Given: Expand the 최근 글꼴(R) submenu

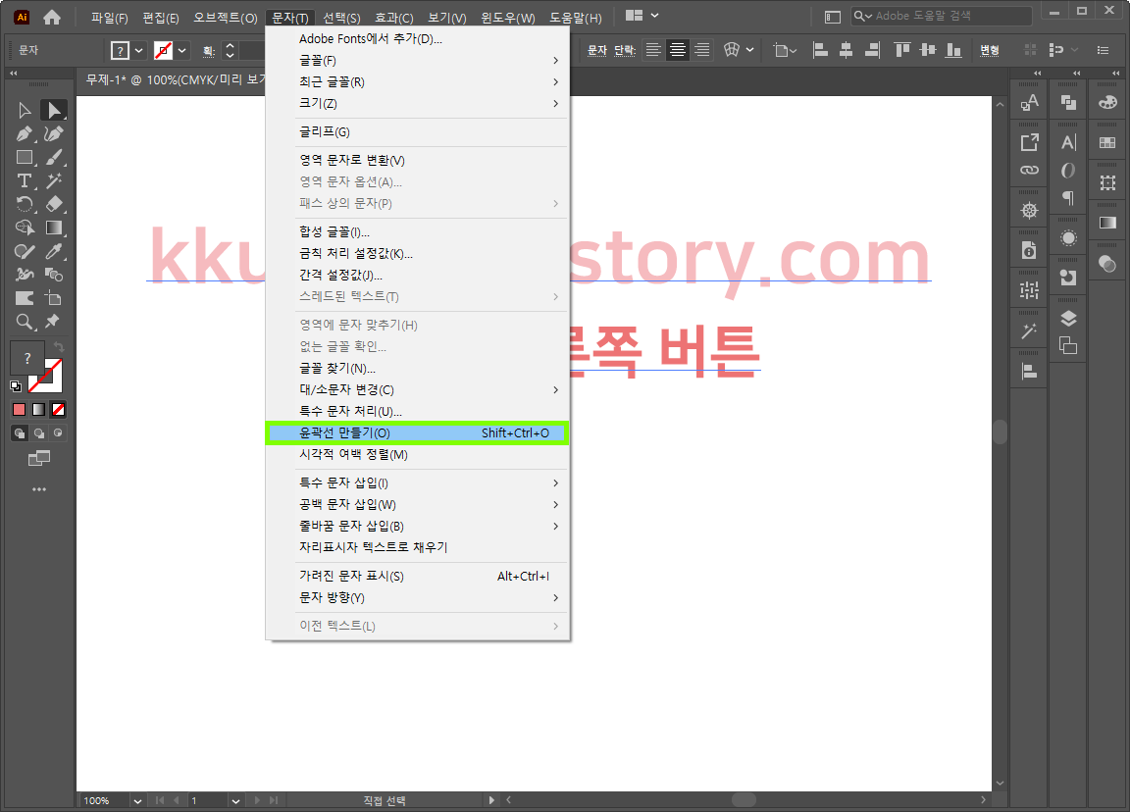Looking at the screenshot, I should pos(417,82).
